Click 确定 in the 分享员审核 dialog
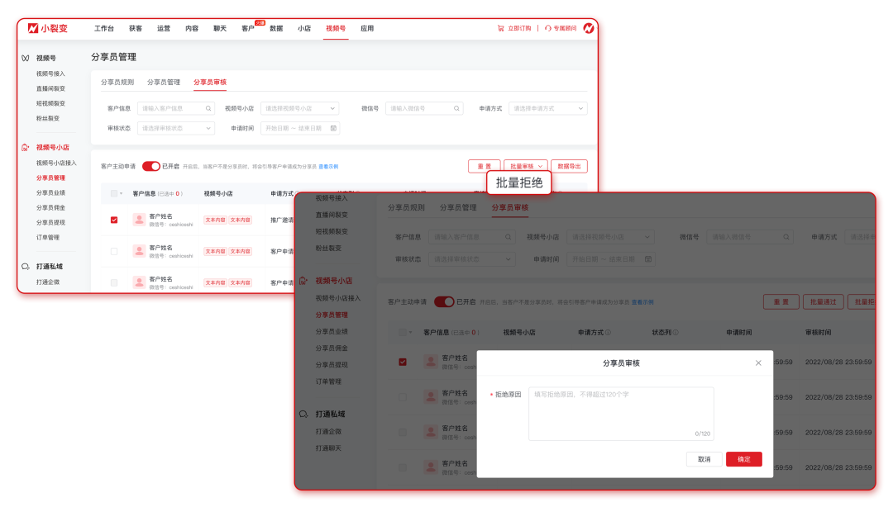 pos(743,459)
